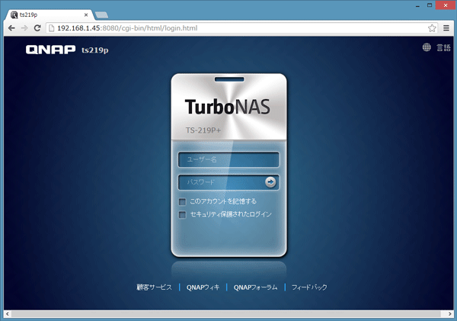Open the 言語 language selector
This screenshot has width=457, height=321.
(443, 47)
